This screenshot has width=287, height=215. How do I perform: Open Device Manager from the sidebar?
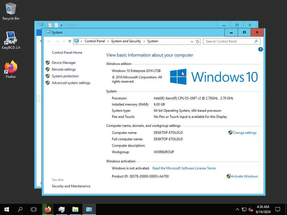(x=64, y=63)
